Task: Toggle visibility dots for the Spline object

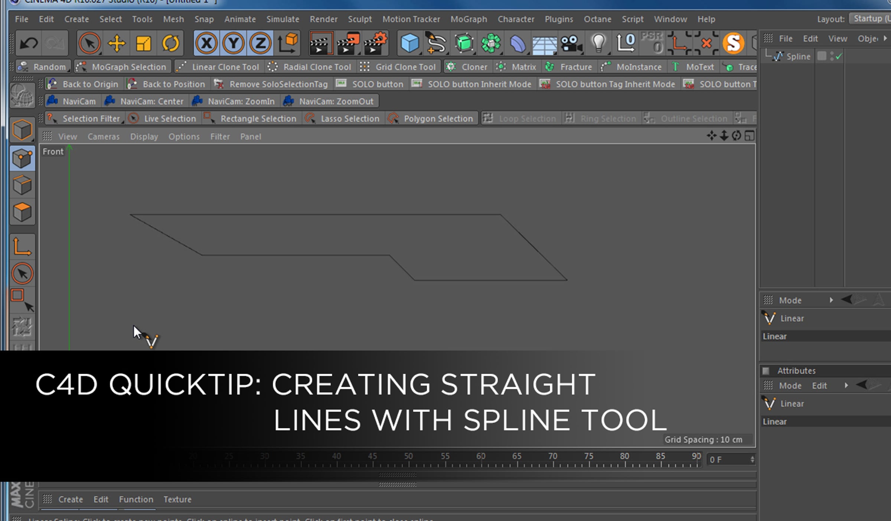Action: [x=832, y=56]
